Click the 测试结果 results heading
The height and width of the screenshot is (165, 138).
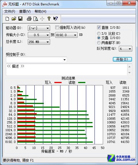coord(68,78)
